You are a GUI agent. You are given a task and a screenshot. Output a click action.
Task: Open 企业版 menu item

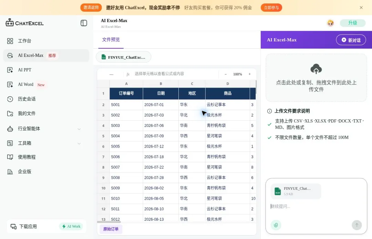pos(46,171)
